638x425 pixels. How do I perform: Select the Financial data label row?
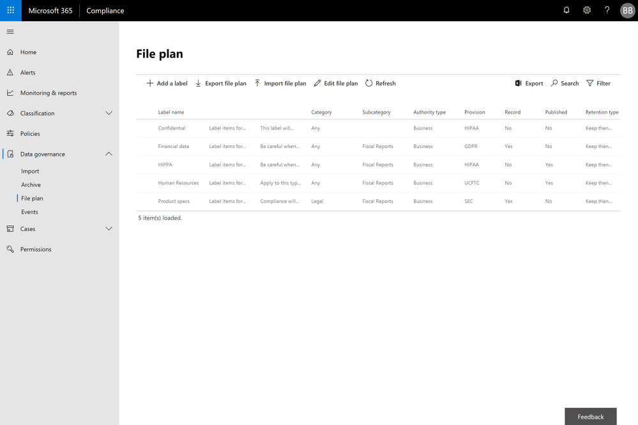point(379,146)
